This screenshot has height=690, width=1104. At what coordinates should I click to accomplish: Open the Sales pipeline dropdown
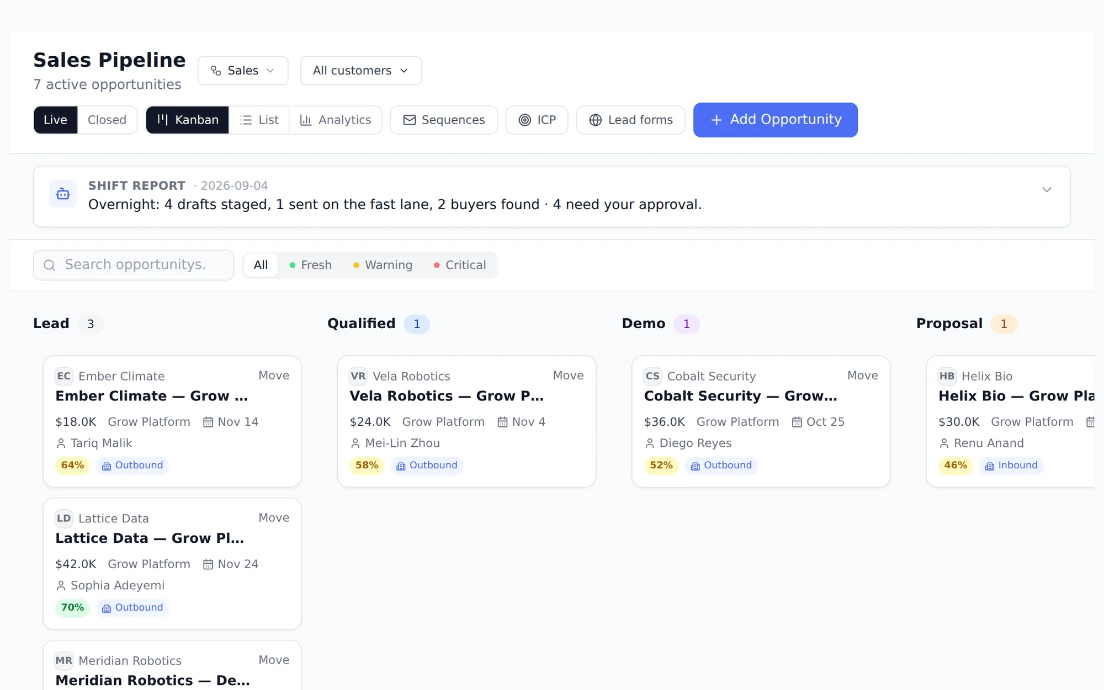pyautogui.click(x=243, y=71)
